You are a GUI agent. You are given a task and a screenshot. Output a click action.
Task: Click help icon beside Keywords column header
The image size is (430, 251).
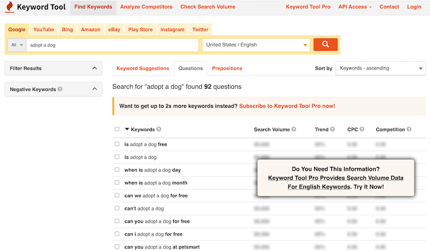[x=159, y=129]
